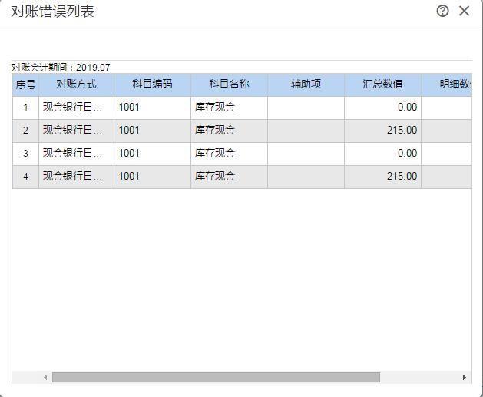
Task: Click 库存现金 cell in row 3
Action: tap(229, 154)
